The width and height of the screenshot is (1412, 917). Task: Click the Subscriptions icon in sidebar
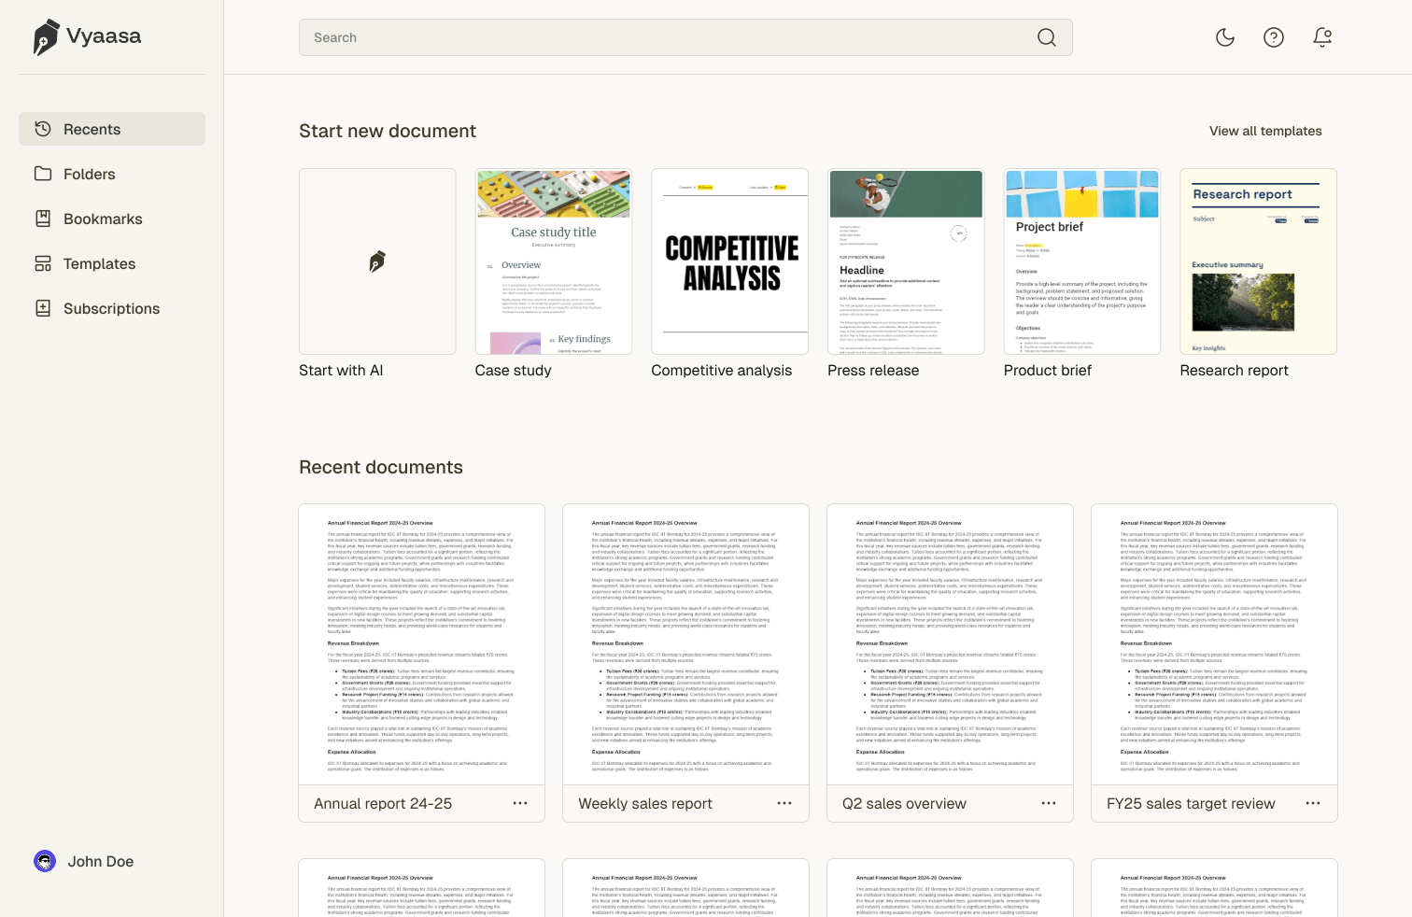click(43, 308)
